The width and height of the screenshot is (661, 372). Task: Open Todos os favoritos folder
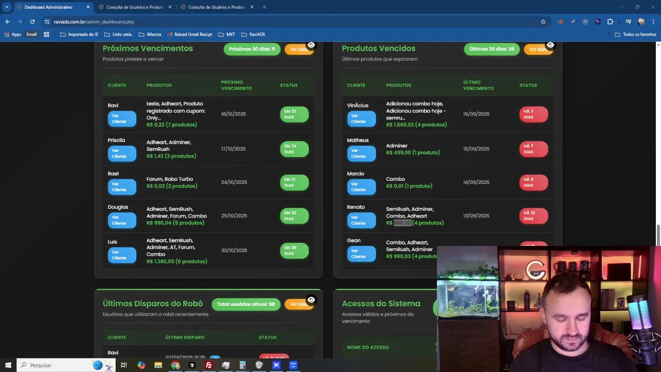[635, 35]
